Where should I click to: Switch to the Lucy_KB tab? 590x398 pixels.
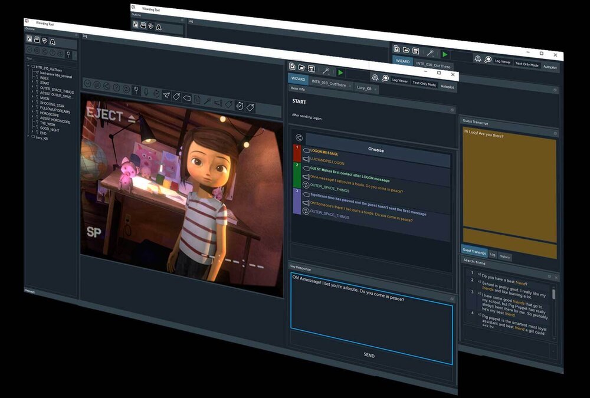click(363, 87)
